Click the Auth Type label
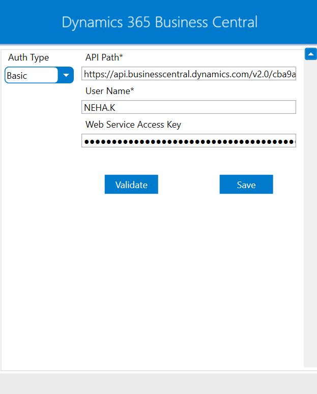317x394 pixels. click(x=28, y=57)
